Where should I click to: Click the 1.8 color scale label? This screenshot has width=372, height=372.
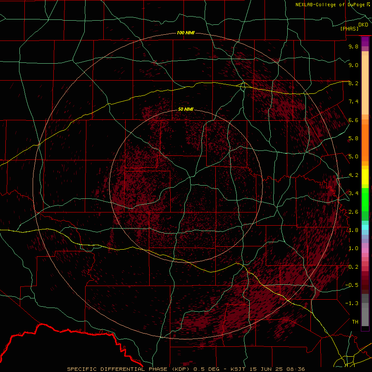click(353, 230)
